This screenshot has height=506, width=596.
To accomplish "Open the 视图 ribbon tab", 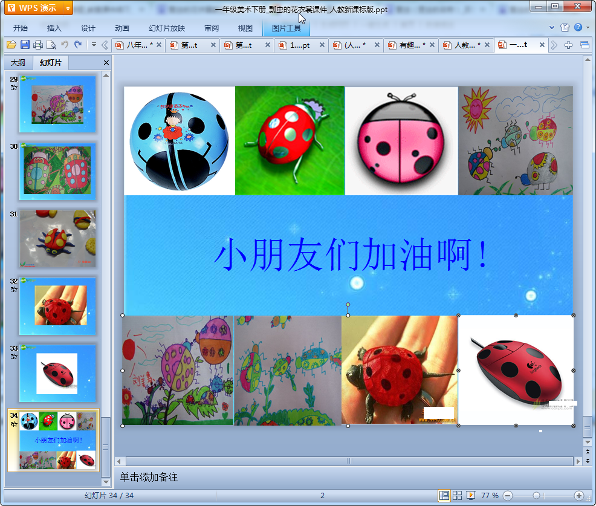I will click(245, 28).
